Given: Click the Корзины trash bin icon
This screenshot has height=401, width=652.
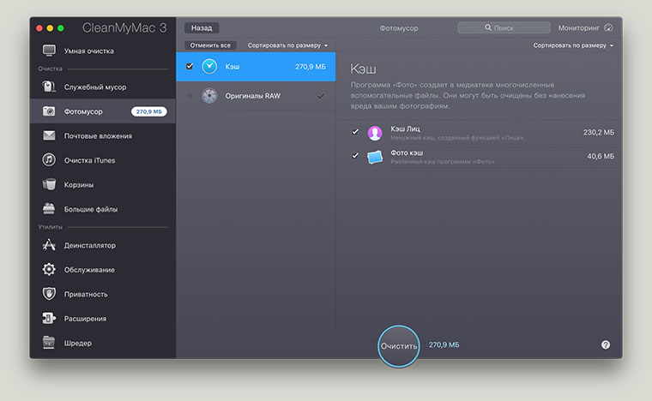Looking at the screenshot, I should coord(49,184).
